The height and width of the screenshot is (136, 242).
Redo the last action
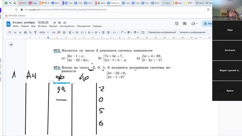pos(20,32)
